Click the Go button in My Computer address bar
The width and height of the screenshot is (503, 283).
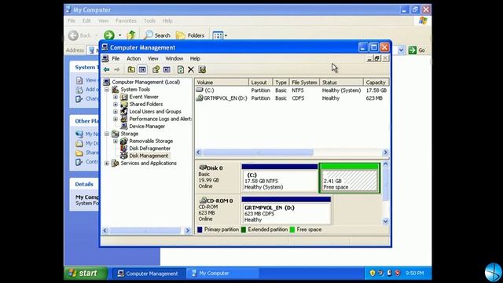tap(417, 50)
